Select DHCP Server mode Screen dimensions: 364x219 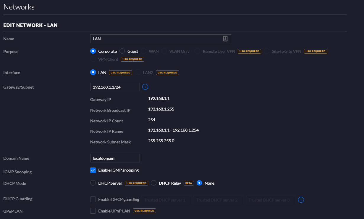93,183
